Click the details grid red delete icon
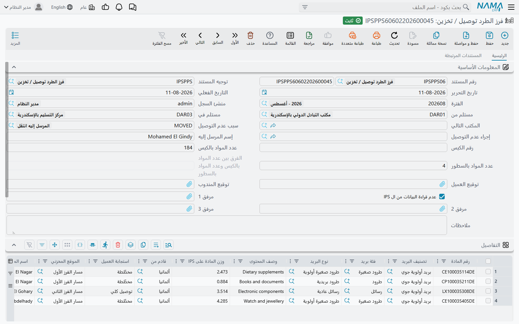The height and width of the screenshot is (324, 519). [118, 245]
